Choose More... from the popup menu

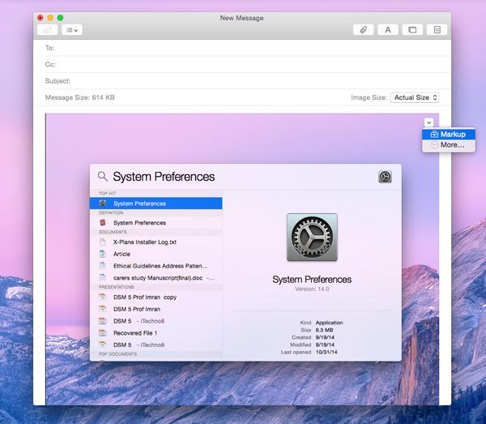[448, 145]
